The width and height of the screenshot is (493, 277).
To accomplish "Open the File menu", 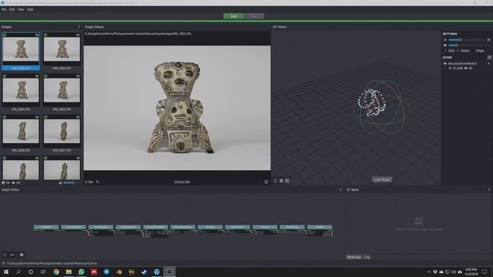I will [x=4, y=9].
